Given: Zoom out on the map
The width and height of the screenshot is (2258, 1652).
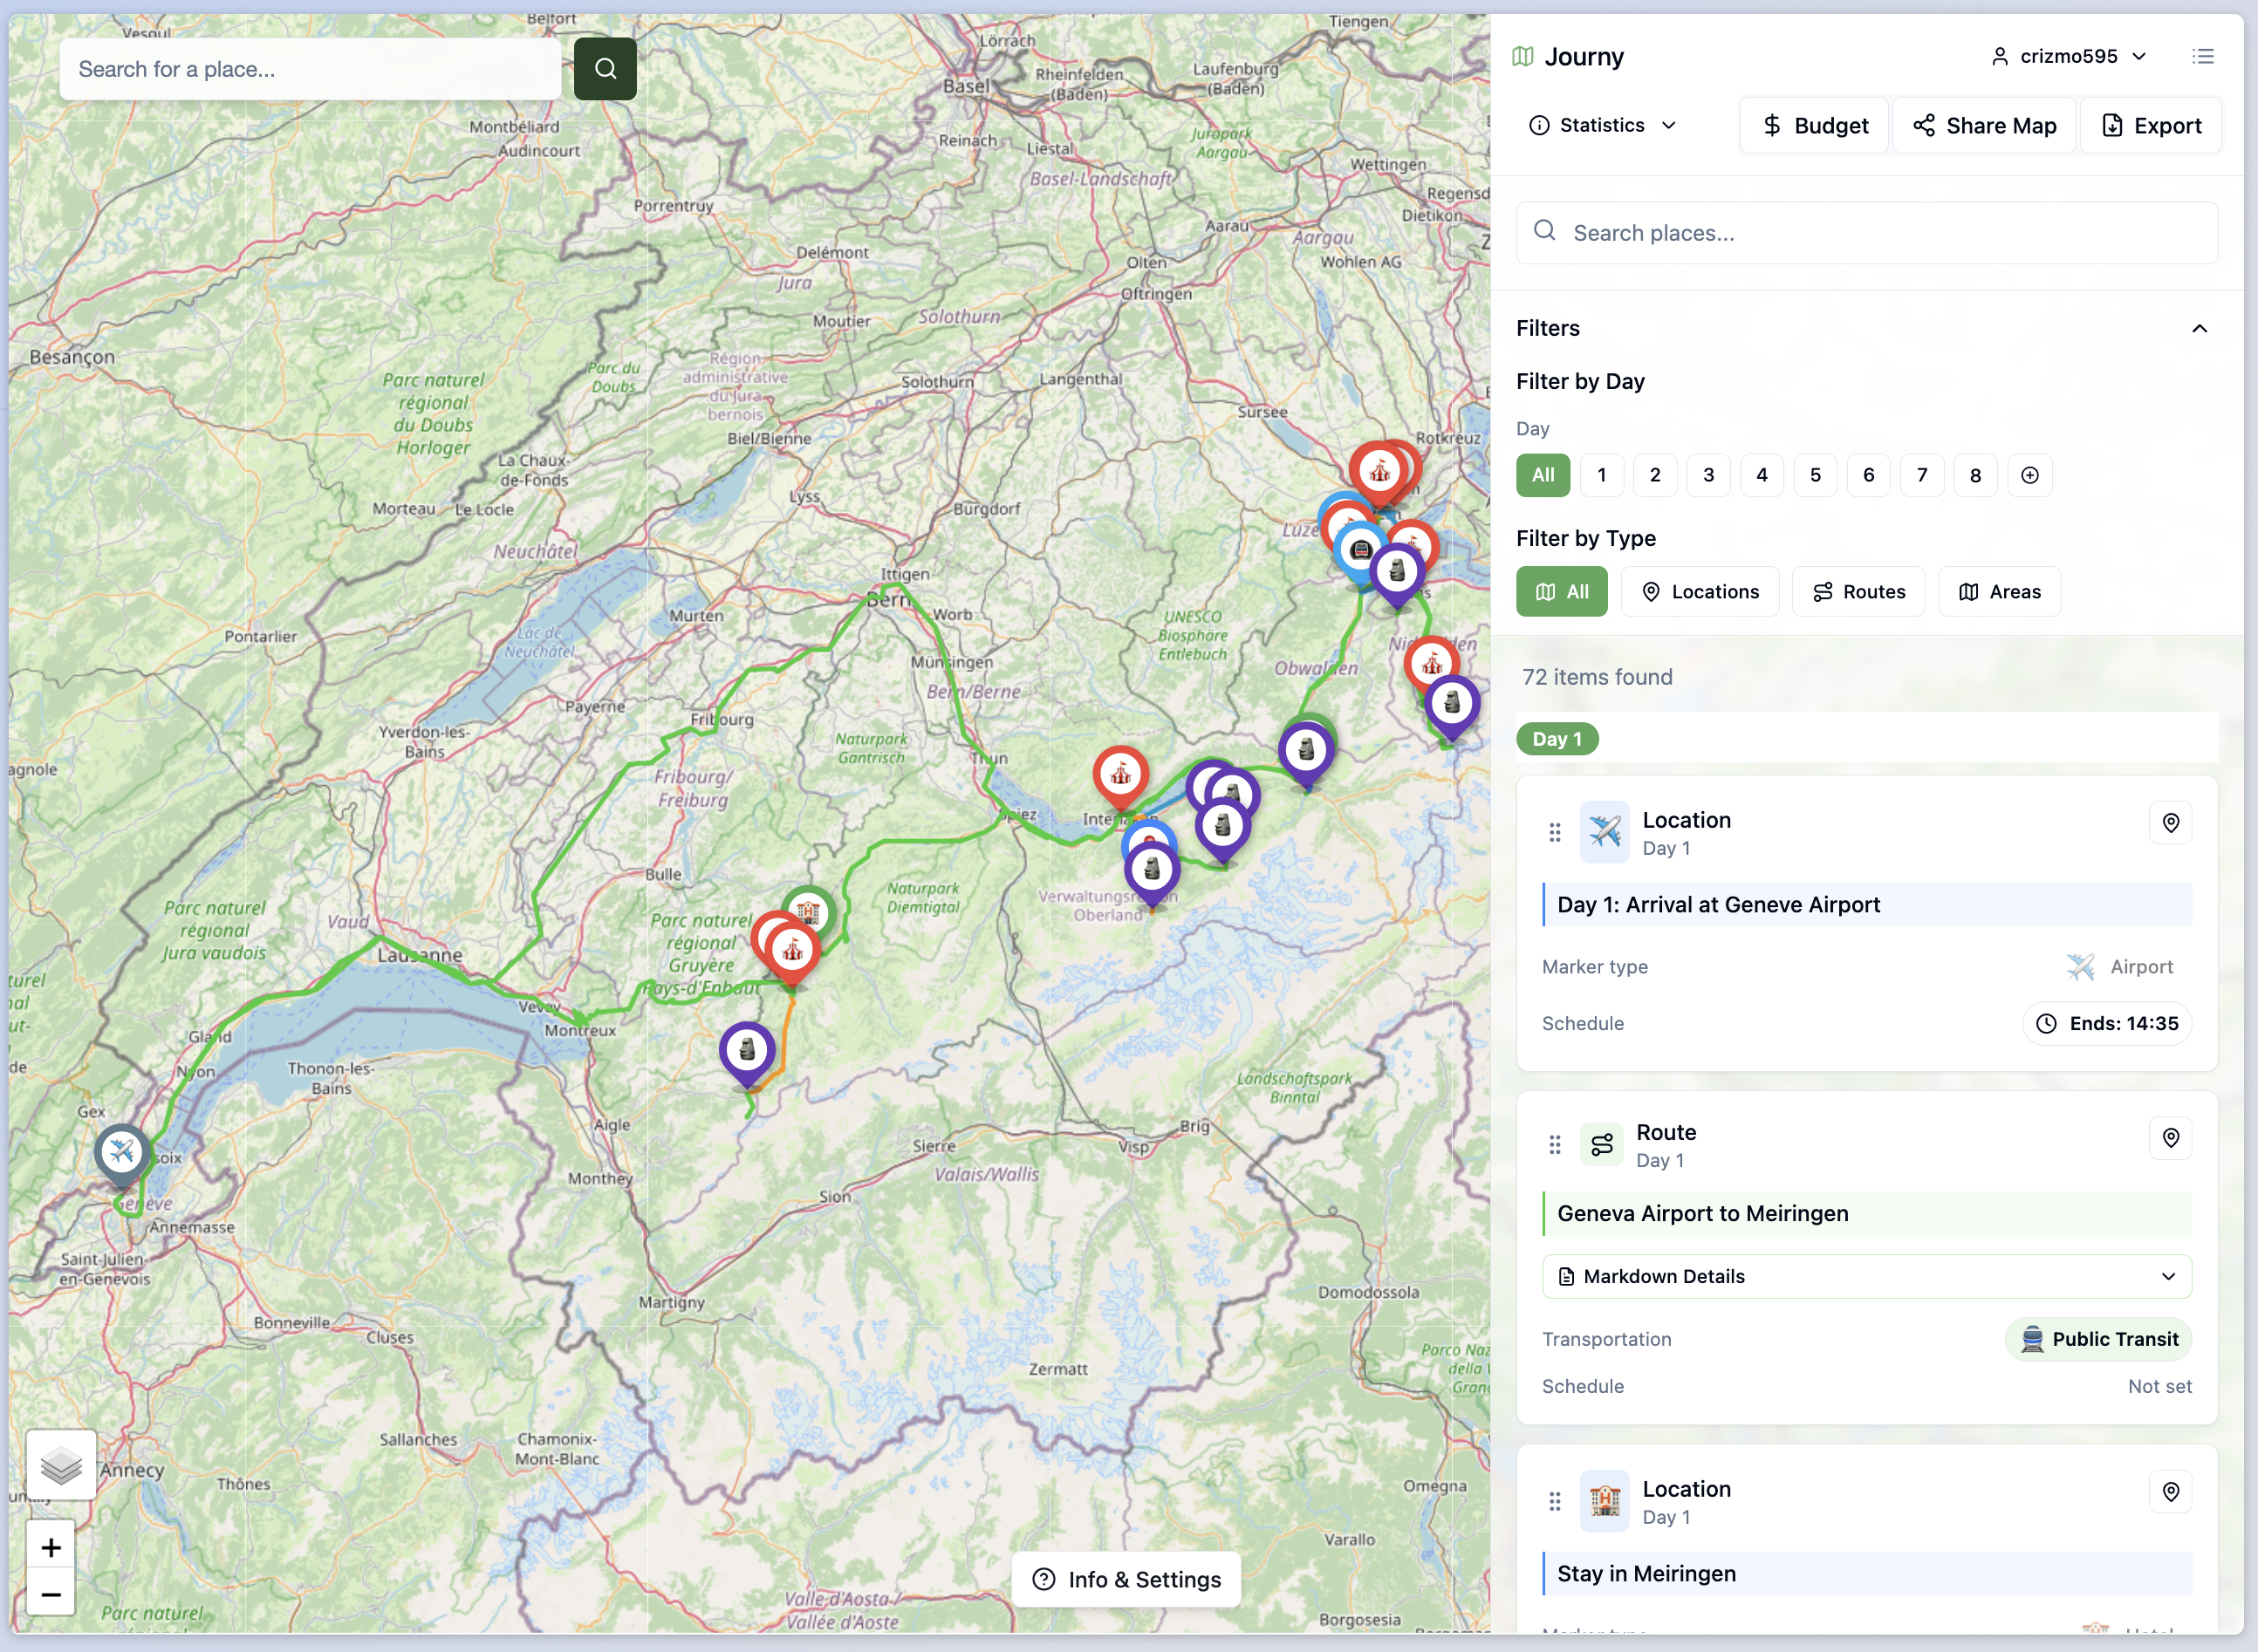Looking at the screenshot, I should 51,1594.
